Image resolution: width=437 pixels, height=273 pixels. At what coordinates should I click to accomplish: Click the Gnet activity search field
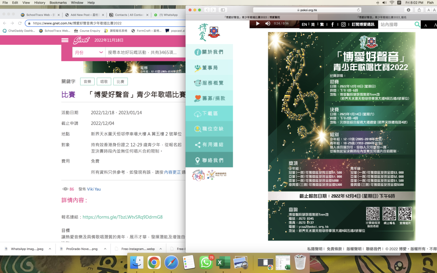click(x=145, y=52)
